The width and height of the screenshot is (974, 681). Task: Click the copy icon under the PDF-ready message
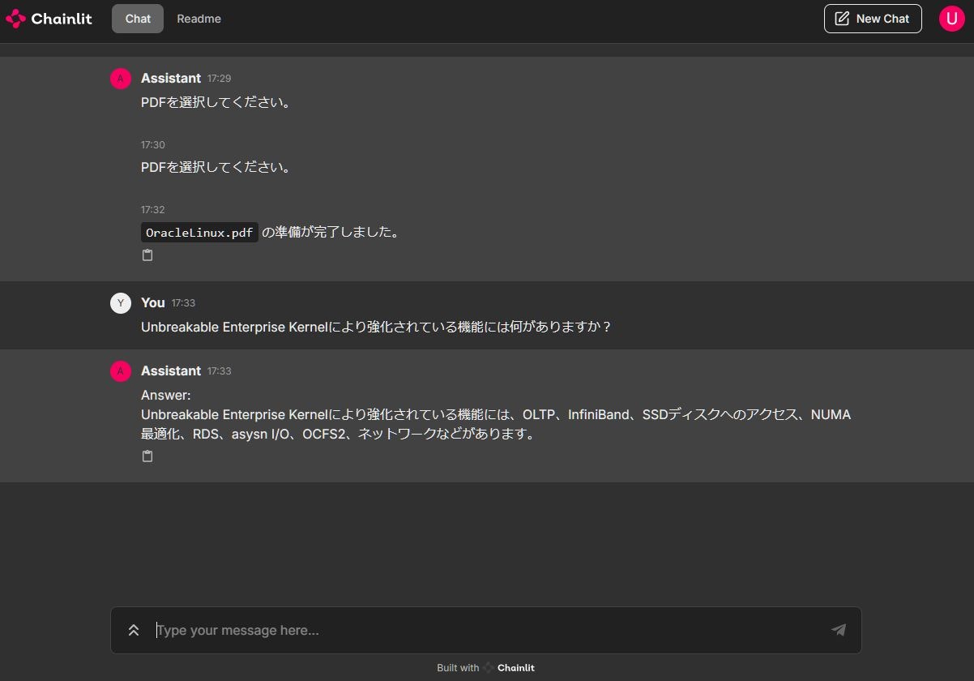pyautogui.click(x=147, y=255)
